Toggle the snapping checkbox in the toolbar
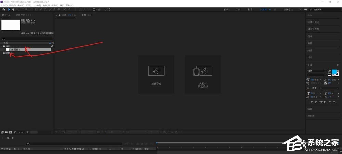Image resolution: width=342 pixels, height=154 pixels. (94, 9)
